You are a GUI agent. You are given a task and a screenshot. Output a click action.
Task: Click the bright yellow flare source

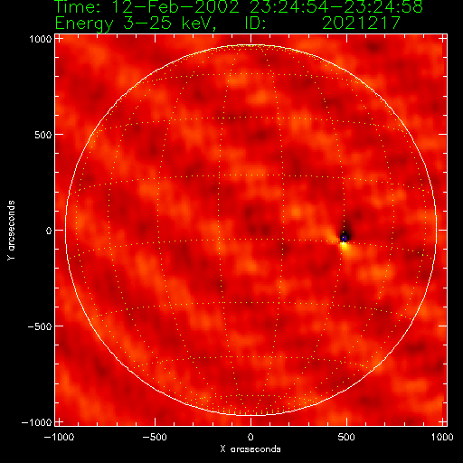(344, 246)
